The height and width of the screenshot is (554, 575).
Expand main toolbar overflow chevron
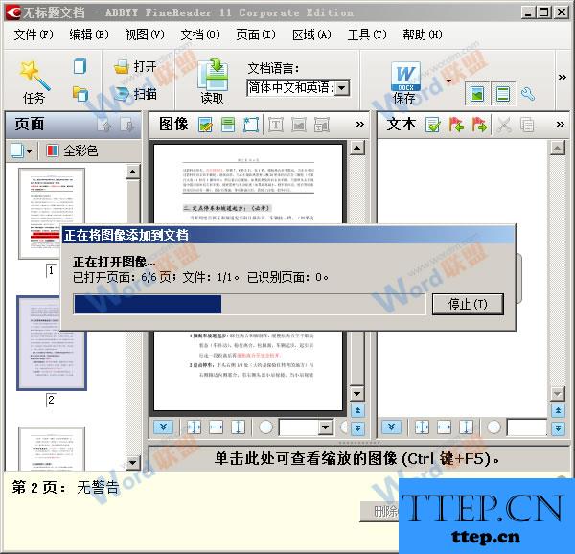(563, 77)
